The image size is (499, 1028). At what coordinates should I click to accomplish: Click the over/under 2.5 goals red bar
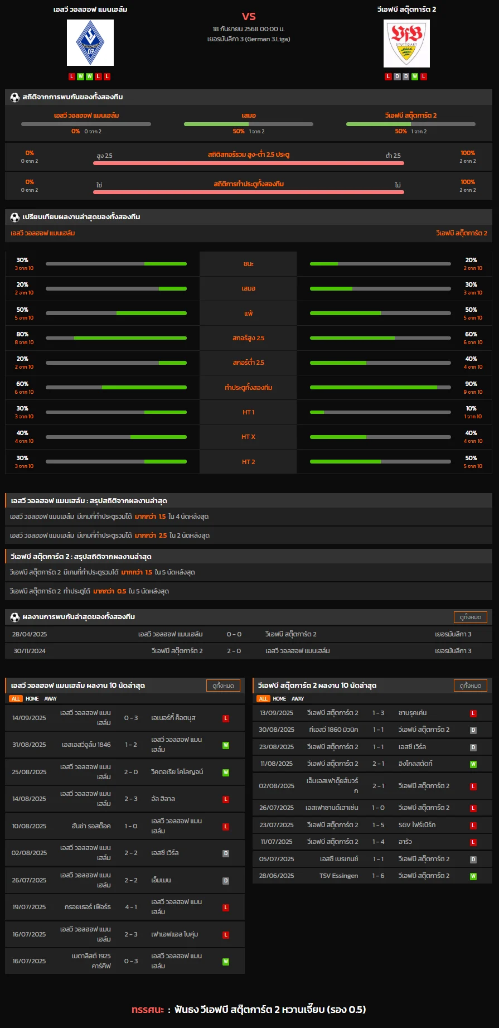tap(249, 163)
